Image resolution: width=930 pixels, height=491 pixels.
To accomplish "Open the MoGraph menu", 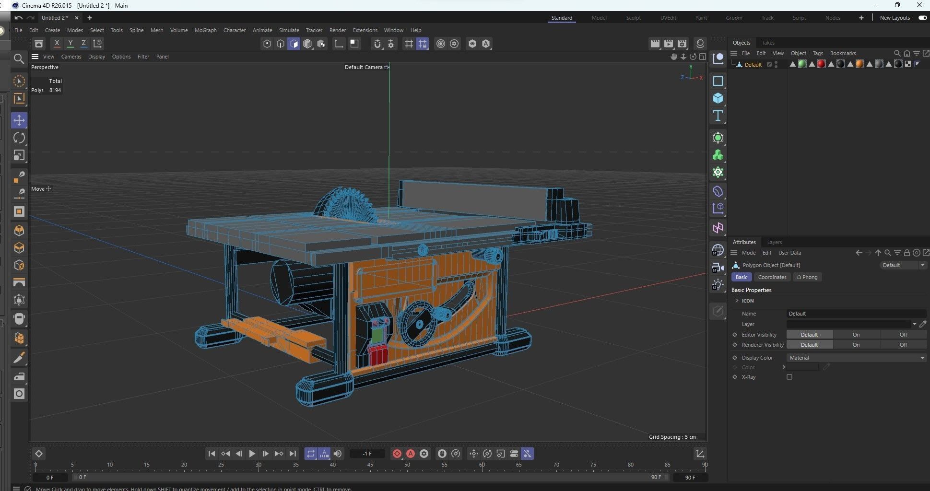I will [x=205, y=30].
